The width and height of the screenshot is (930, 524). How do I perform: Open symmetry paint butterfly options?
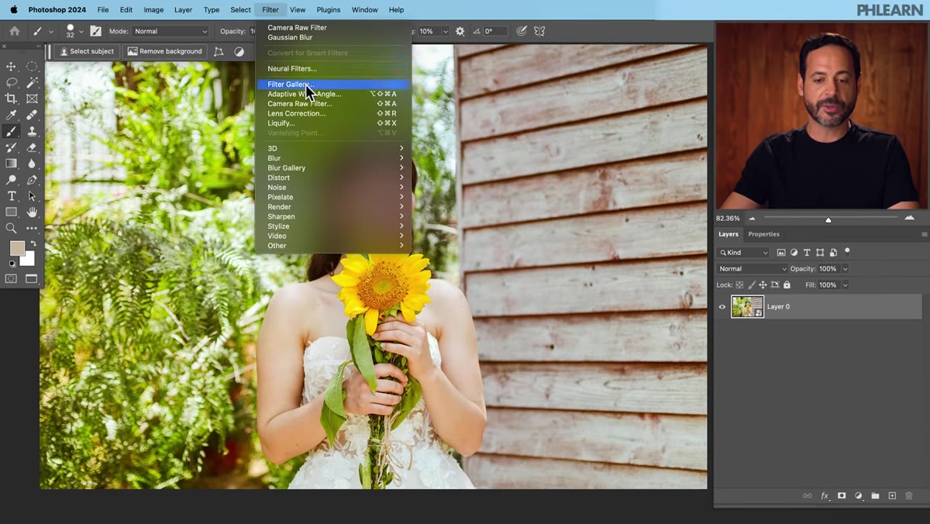pos(540,31)
